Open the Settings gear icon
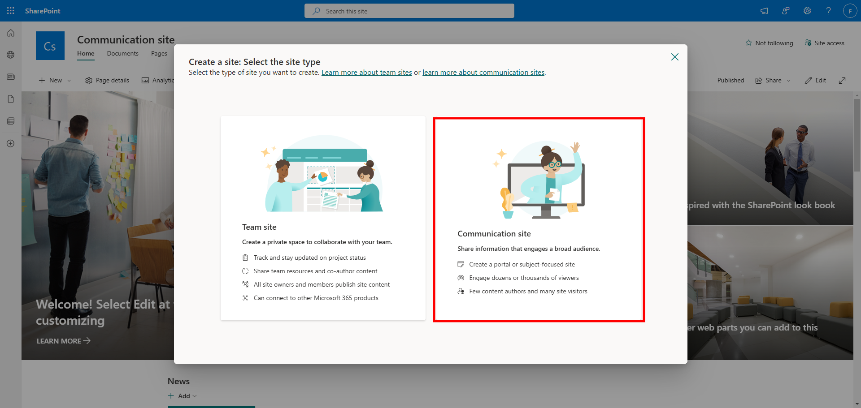Screen dimensions: 861x408 [807, 11]
